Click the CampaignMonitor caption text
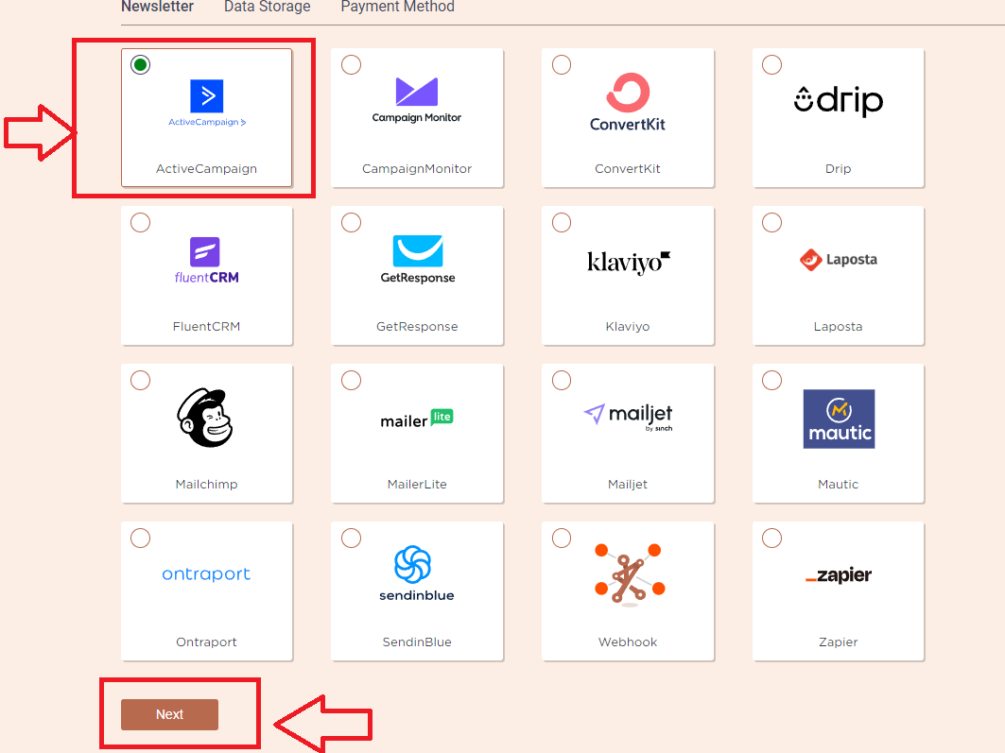Viewport: 1005px width, 753px height. 417,168
